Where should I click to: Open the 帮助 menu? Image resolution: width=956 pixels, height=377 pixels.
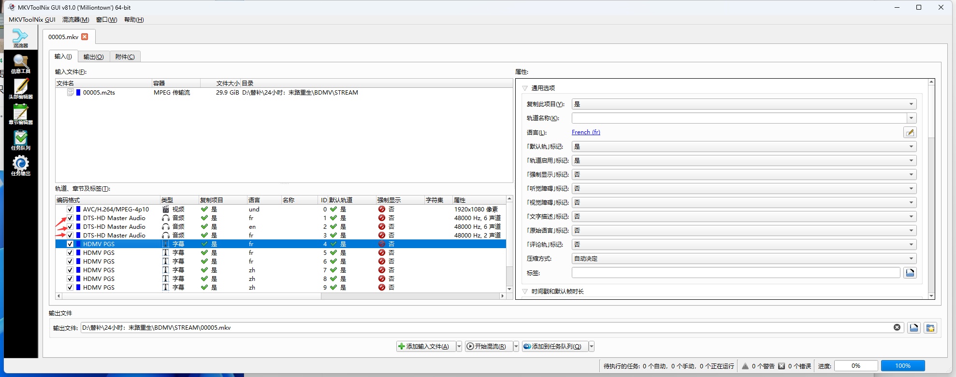tap(134, 19)
